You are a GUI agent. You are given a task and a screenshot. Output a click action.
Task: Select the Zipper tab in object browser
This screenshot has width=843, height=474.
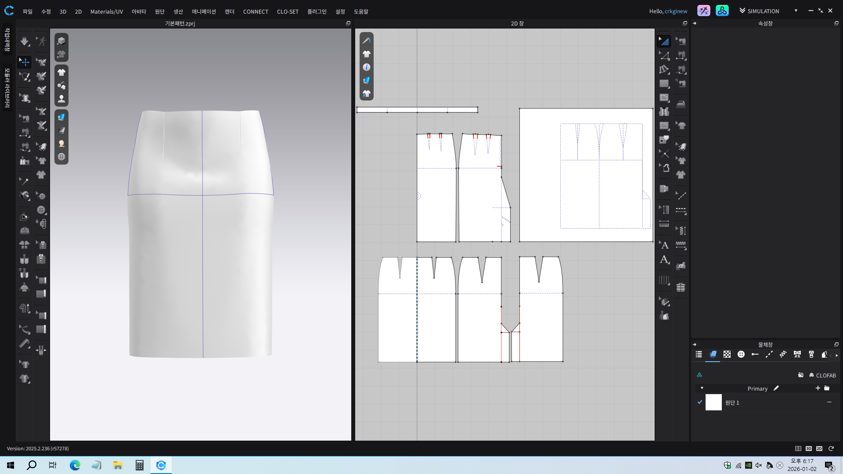811,355
